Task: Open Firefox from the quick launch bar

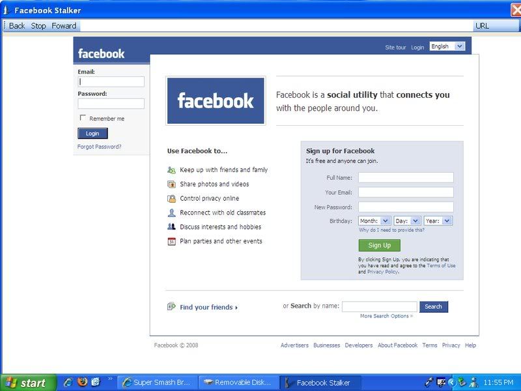Action: coord(82,383)
